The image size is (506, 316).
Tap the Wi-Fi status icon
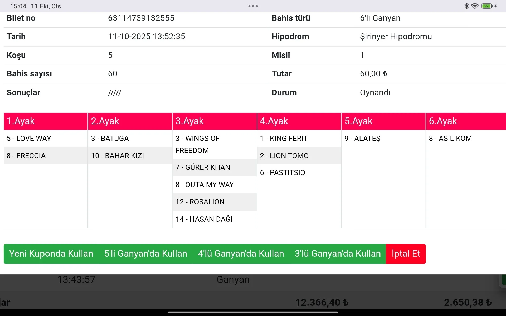pos(475,6)
